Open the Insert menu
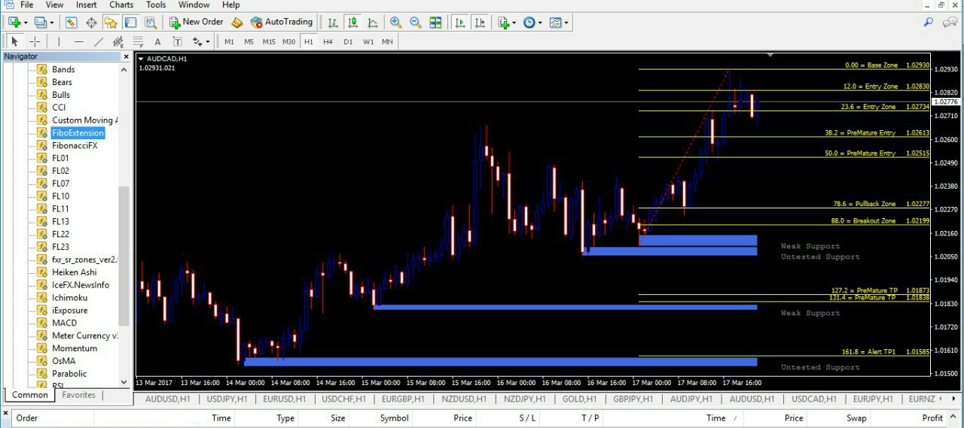 tap(86, 5)
